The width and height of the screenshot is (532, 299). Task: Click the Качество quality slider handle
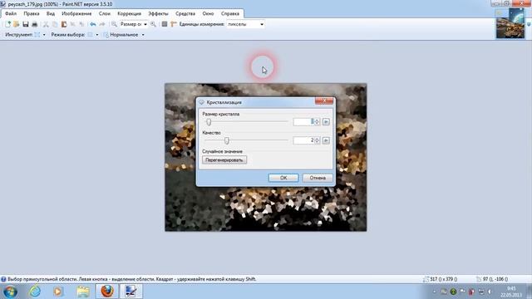coord(227,140)
